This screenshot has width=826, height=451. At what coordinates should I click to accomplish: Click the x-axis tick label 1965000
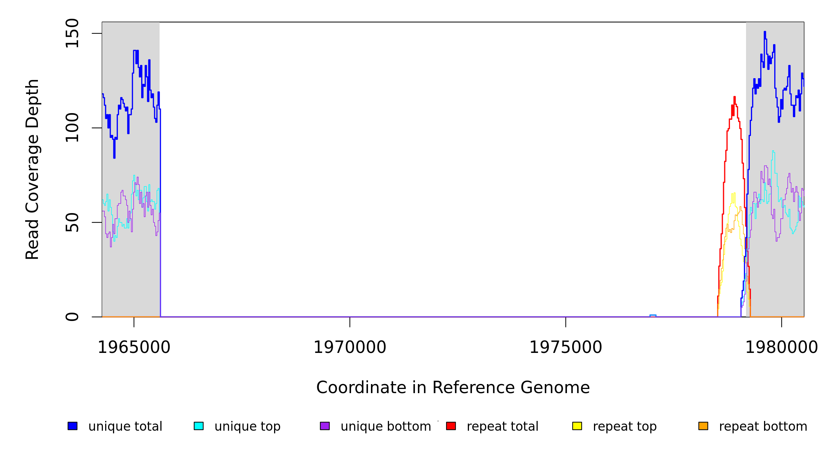click(x=134, y=347)
